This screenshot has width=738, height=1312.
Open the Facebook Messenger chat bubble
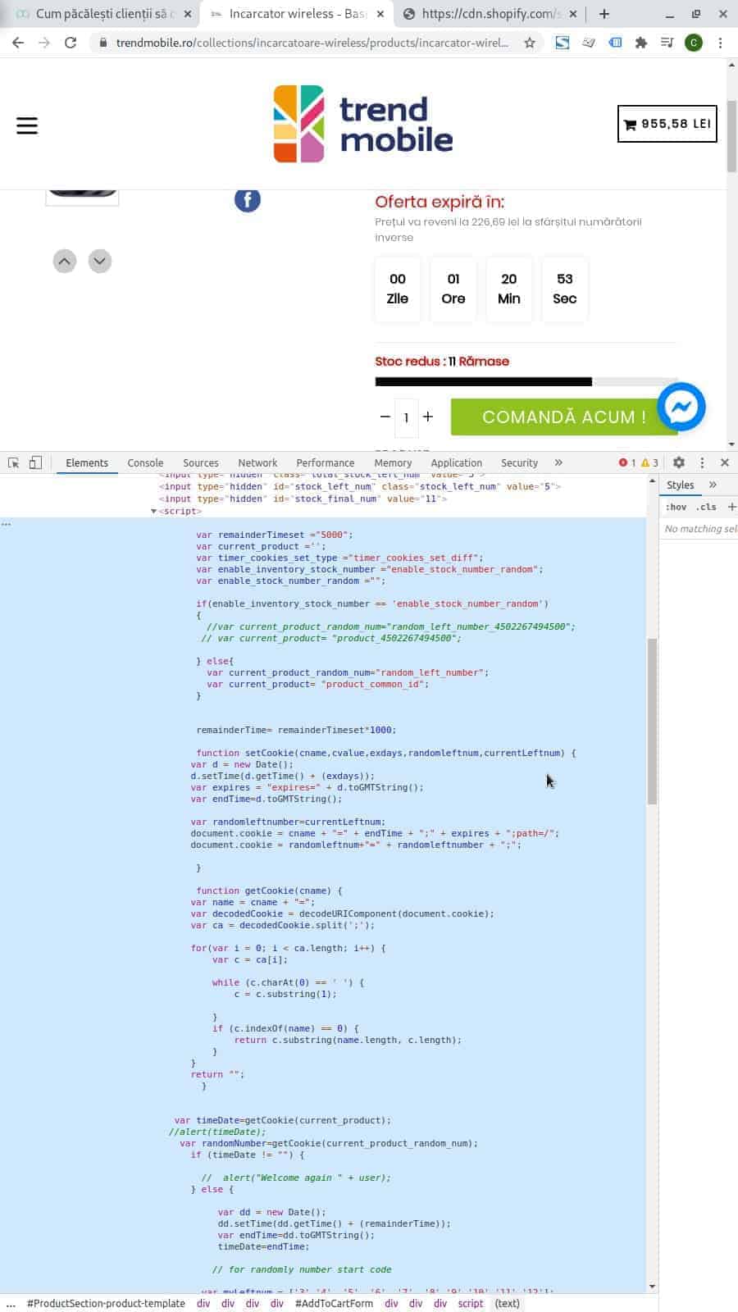pos(681,407)
